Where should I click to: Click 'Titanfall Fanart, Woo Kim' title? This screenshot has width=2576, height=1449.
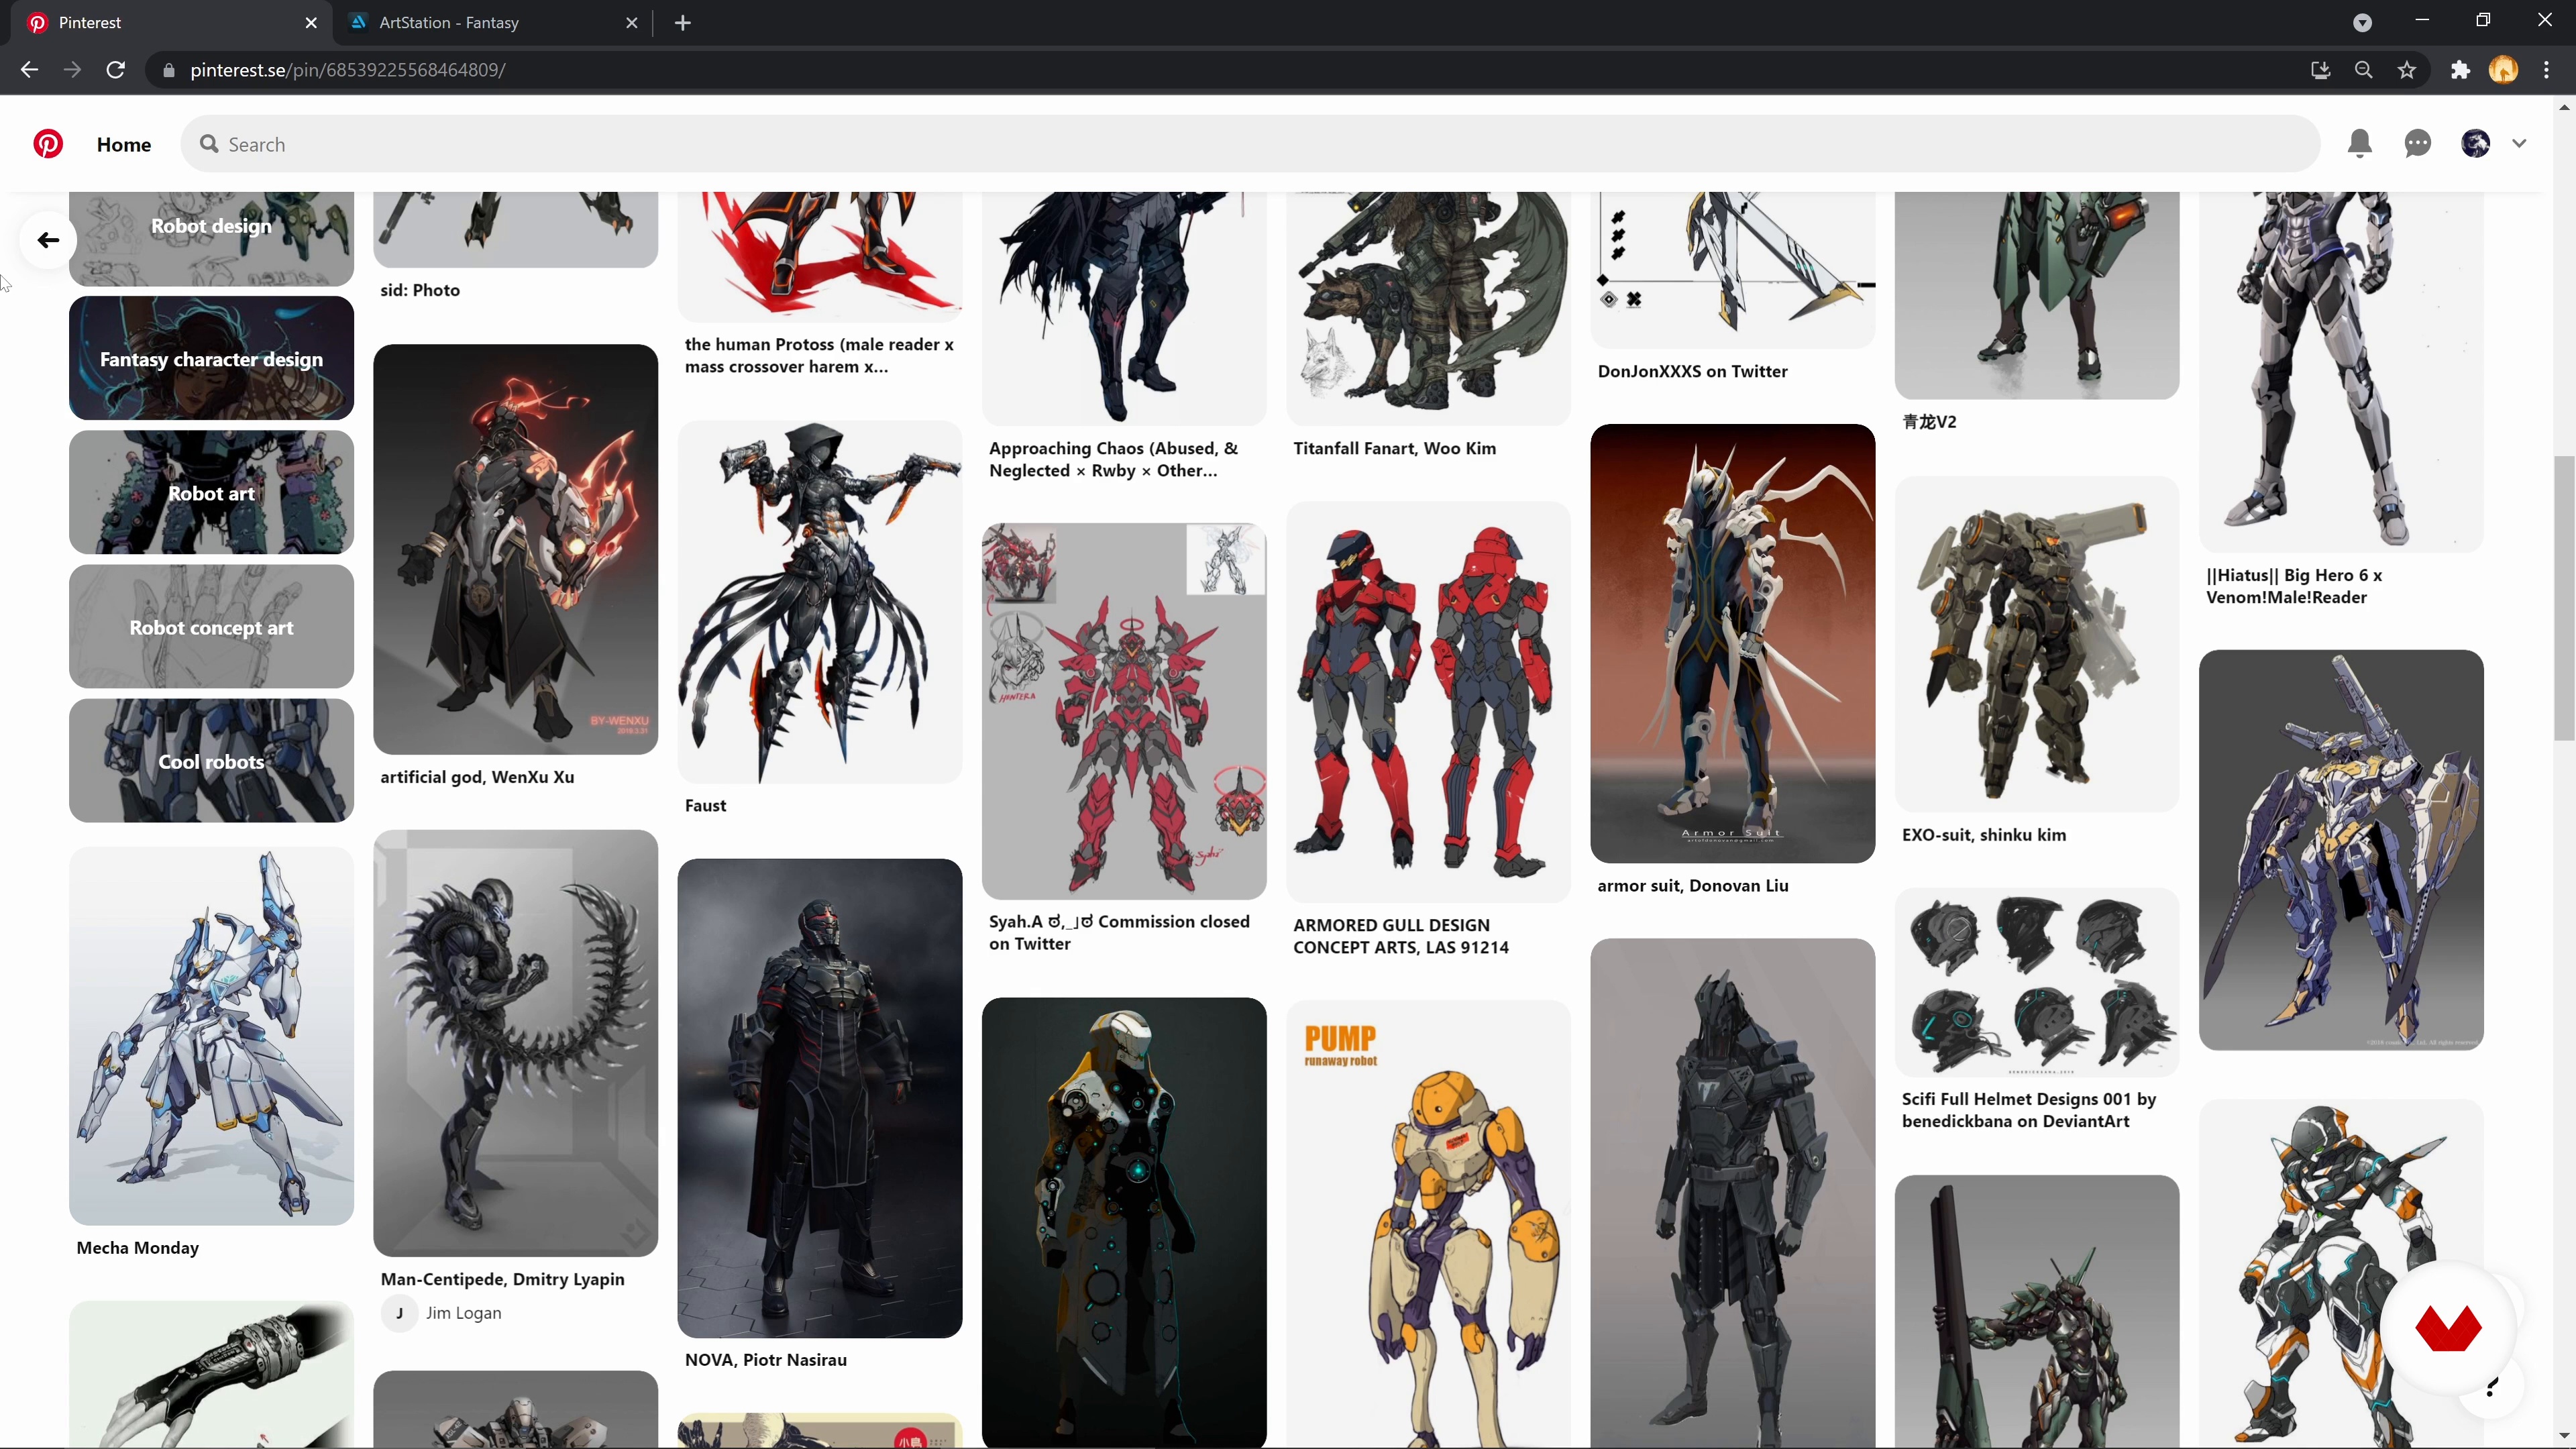(1394, 448)
